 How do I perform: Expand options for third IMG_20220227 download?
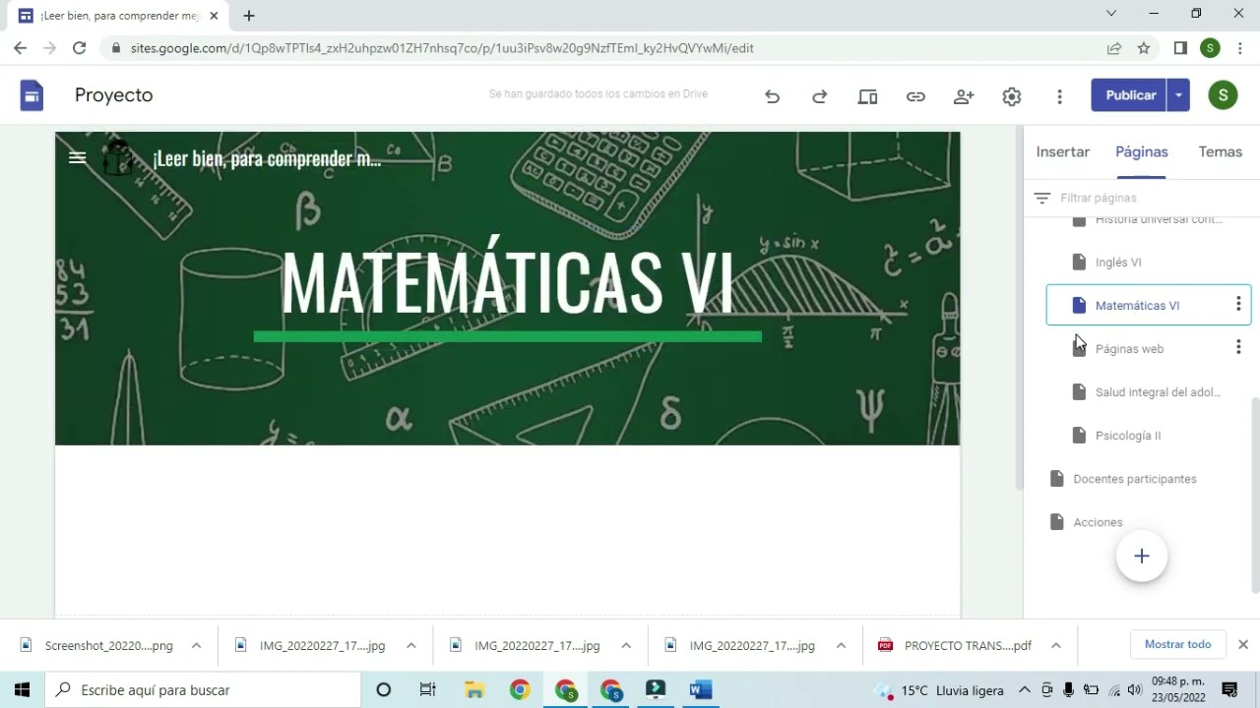click(x=841, y=646)
